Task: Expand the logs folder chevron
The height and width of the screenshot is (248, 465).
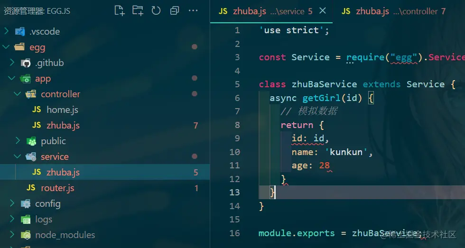Action: [x=12, y=219]
